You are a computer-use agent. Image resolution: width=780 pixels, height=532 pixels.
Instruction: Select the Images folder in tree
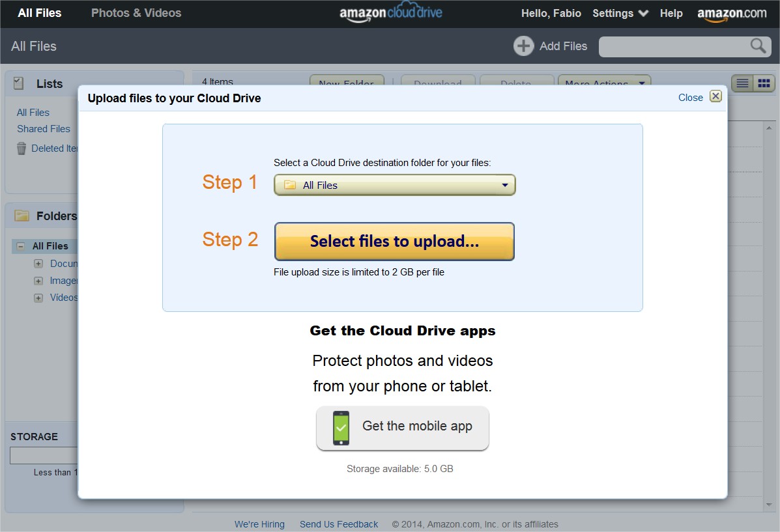[64, 281]
